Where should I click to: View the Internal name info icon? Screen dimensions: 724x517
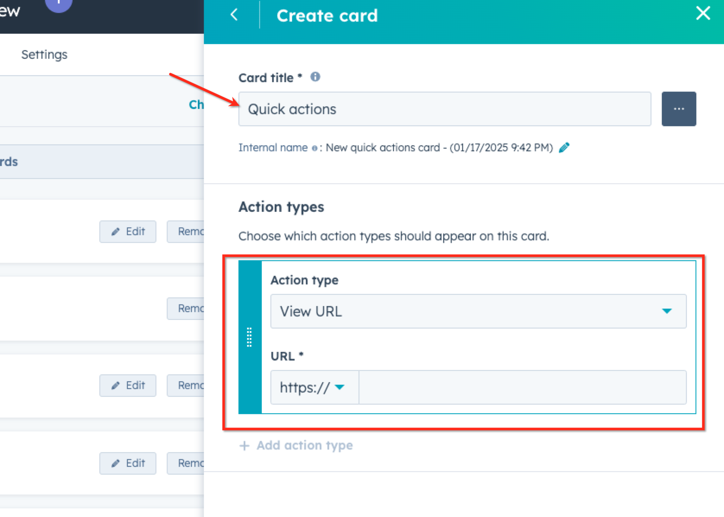click(x=316, y=148)
